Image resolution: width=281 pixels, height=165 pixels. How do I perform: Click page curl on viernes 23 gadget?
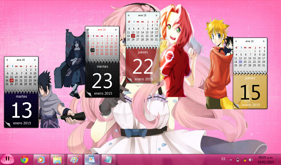(88, 94)
